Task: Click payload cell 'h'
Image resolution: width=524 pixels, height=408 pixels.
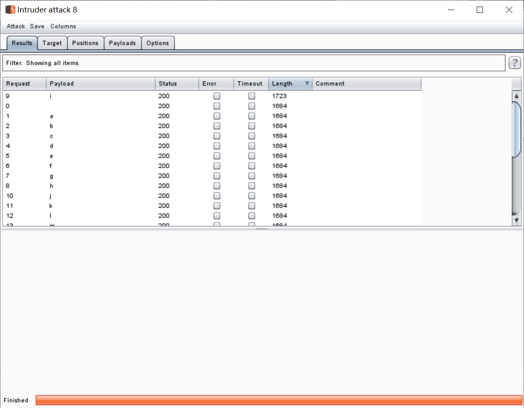Action: [51, 186]
